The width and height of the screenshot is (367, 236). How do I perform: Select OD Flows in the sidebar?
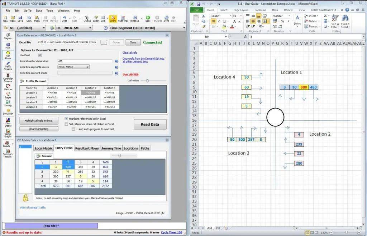coord(8,55)
